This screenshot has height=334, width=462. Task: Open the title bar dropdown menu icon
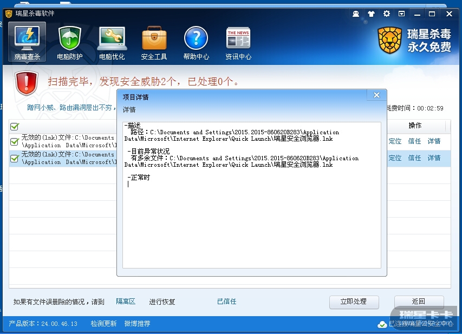(401, 14)
